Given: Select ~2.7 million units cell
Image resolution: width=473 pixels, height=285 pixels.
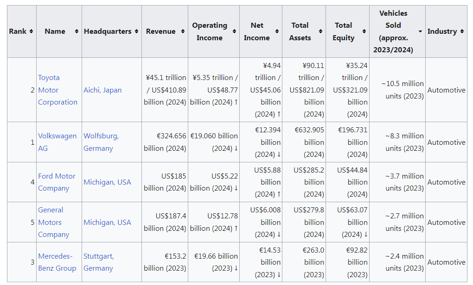Looking at the screenshot, I should (397, 222).
